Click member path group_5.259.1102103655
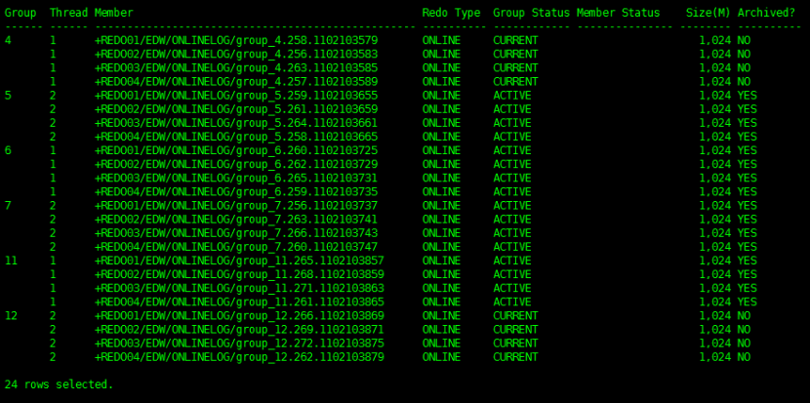Screen dimensions: 810x403 pyautogui.click(x=236, y=96)
